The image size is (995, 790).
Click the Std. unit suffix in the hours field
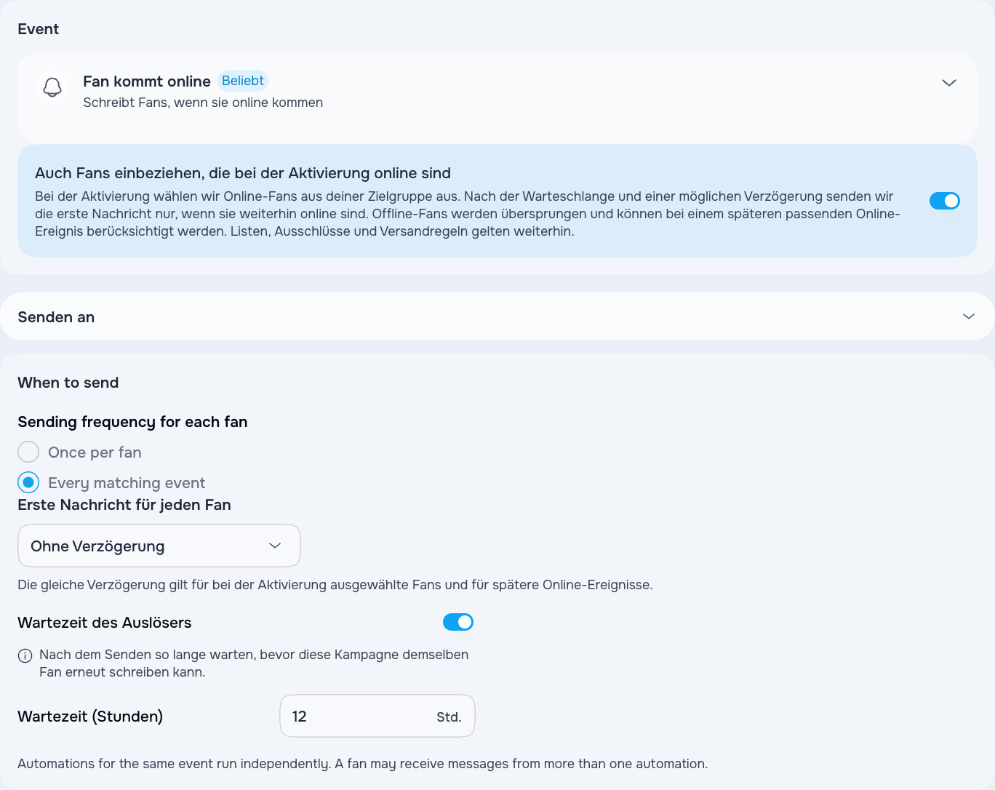point(449,717)
